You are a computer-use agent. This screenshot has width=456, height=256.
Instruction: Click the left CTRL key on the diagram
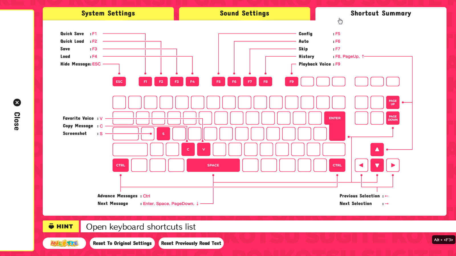coord(121,165)
